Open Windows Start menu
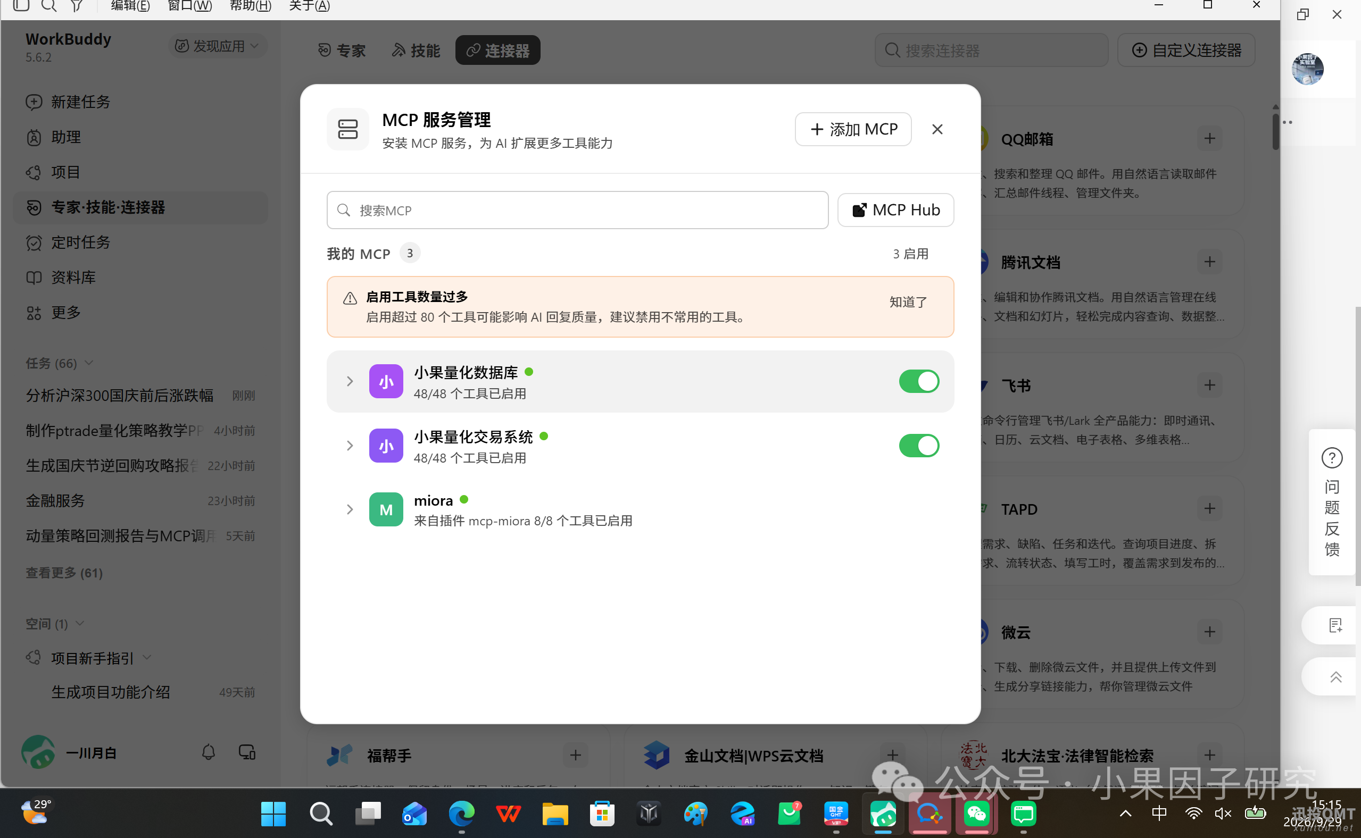 (x=273, y=814)
